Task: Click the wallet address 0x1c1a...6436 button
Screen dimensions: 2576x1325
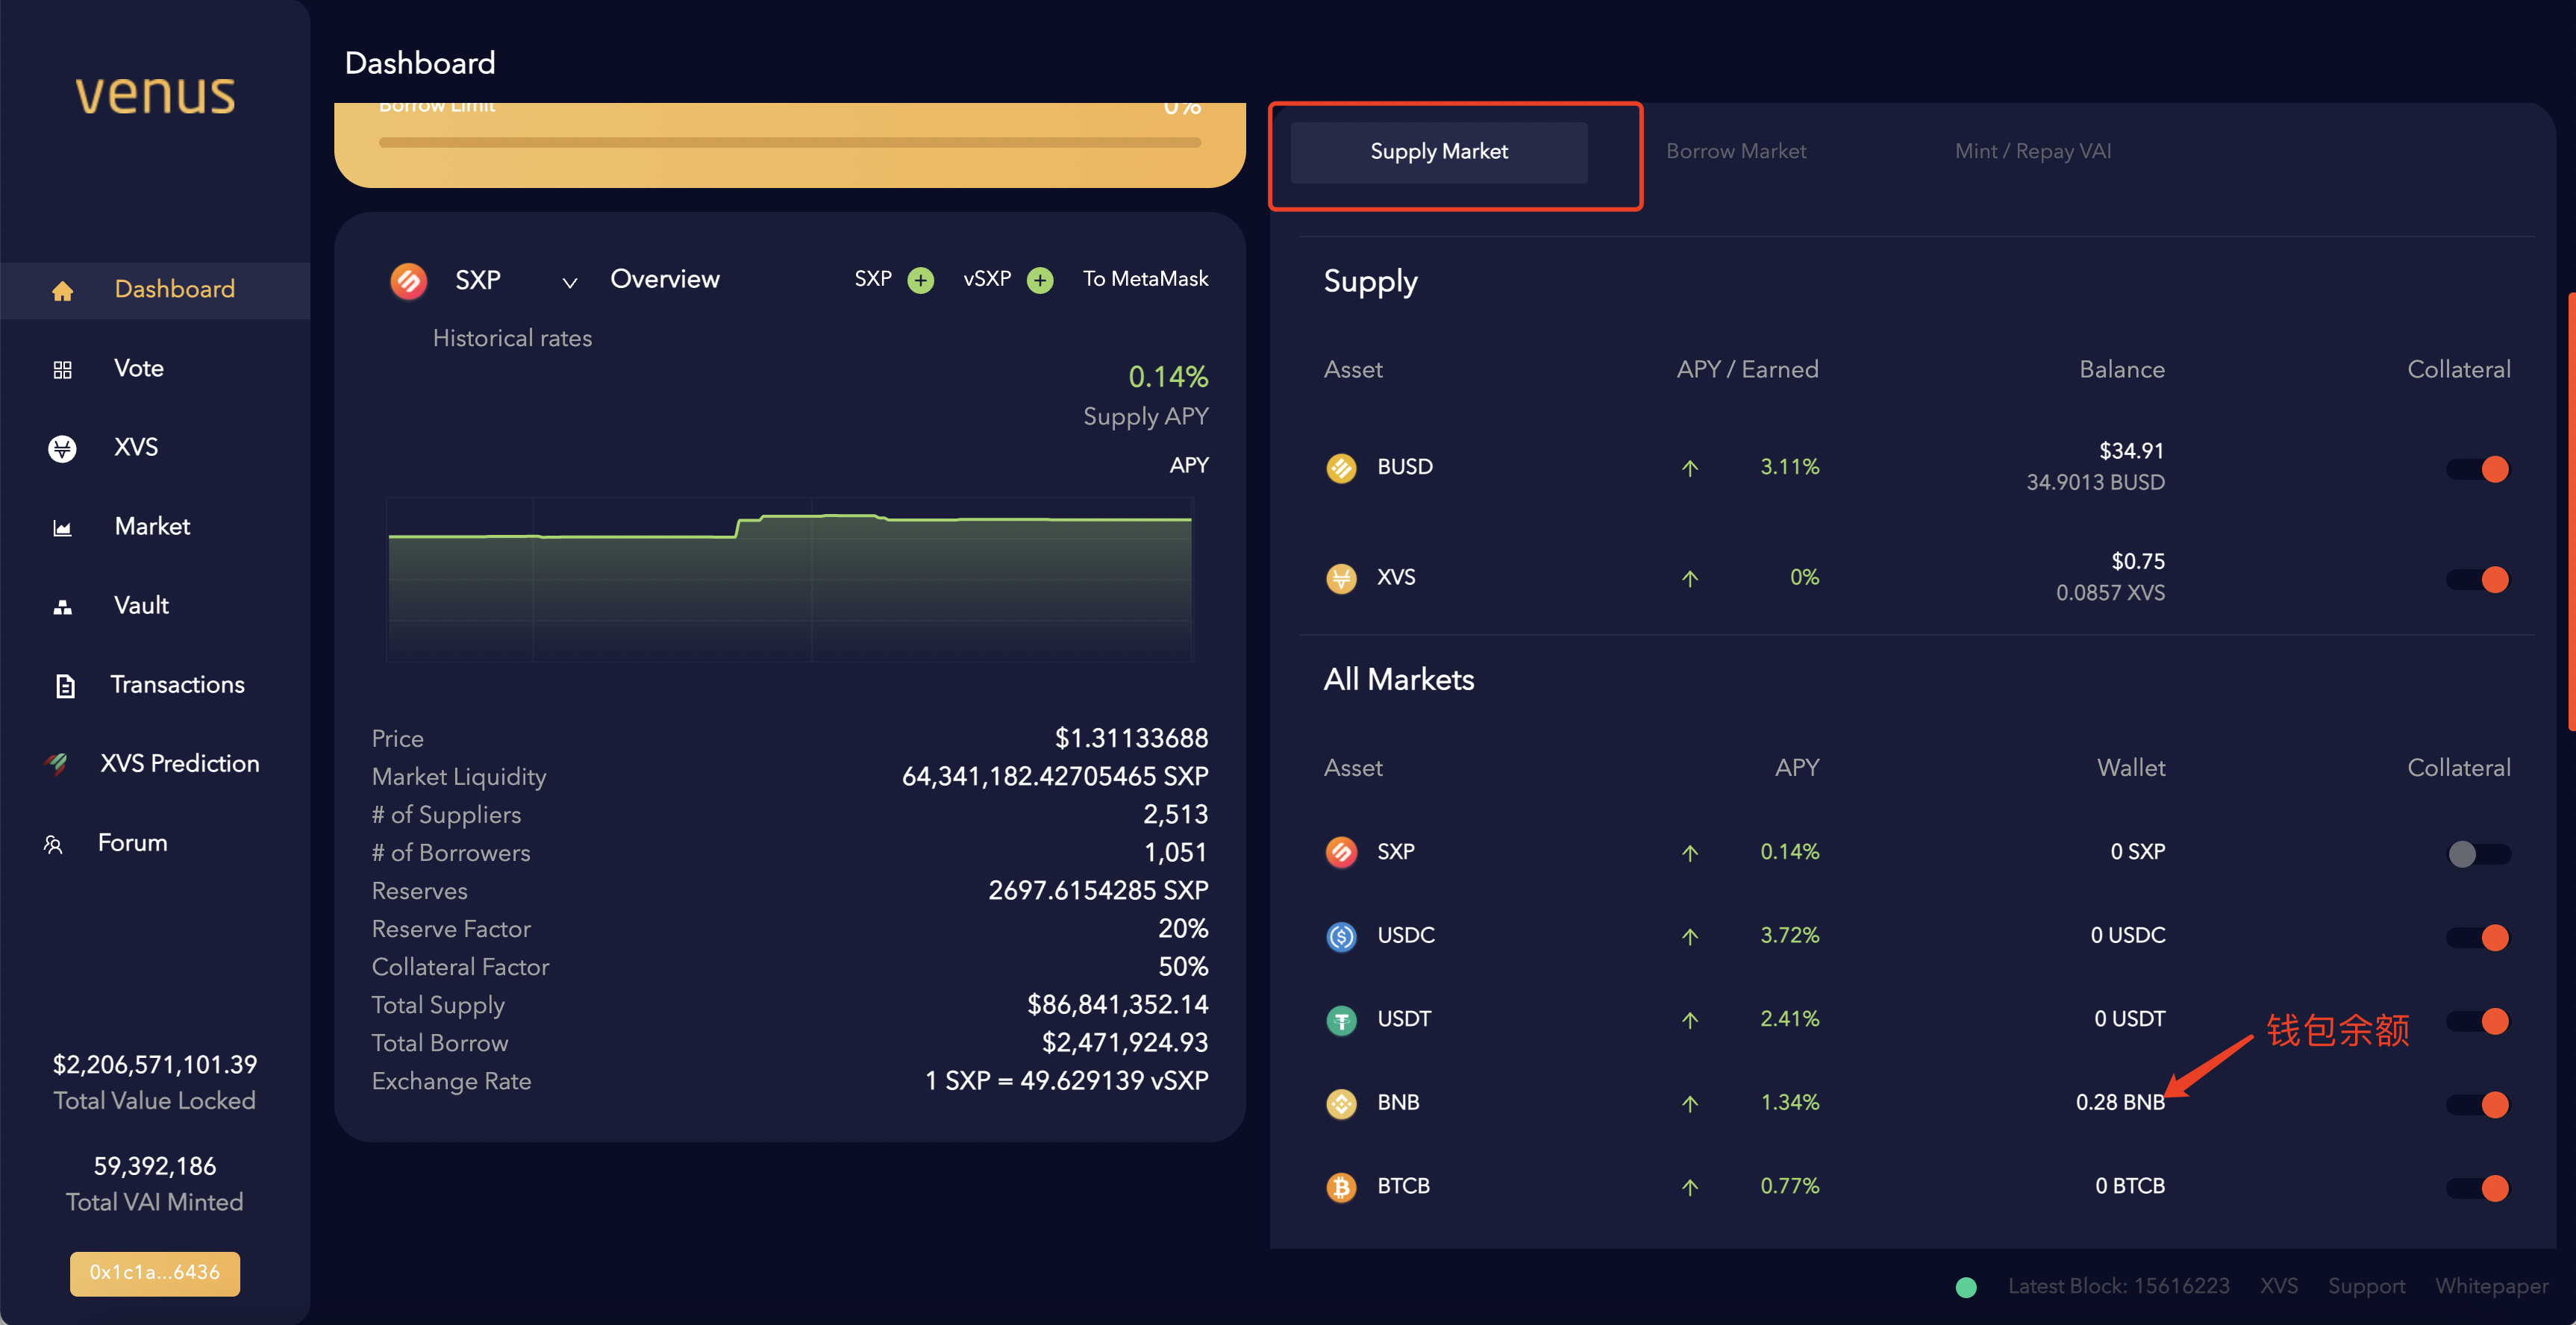Action: (154, 1272)
